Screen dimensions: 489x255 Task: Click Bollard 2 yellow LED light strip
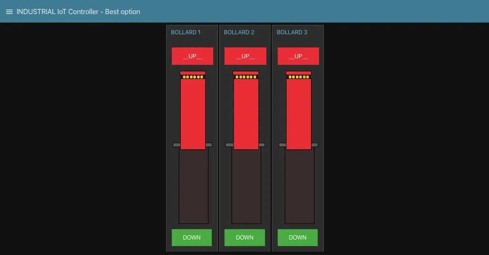click(x=246, y=77)
